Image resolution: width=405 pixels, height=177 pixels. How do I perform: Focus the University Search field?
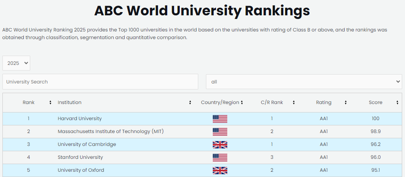click(x=100, y=82)
